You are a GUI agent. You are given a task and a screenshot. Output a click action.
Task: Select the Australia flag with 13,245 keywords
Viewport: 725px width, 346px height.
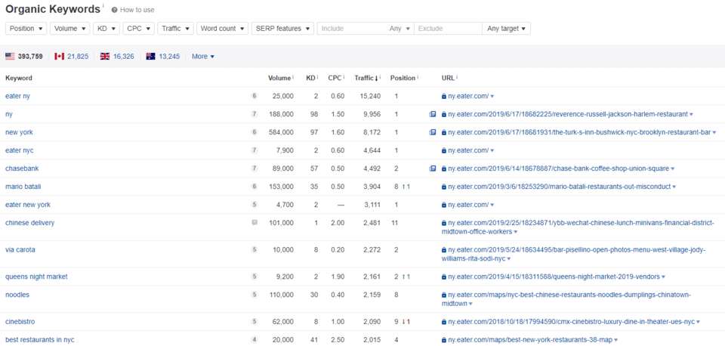150,57
